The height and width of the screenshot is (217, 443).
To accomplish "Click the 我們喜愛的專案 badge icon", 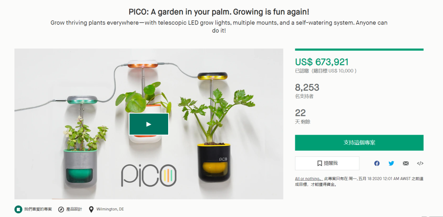I will tap(18, 209).
